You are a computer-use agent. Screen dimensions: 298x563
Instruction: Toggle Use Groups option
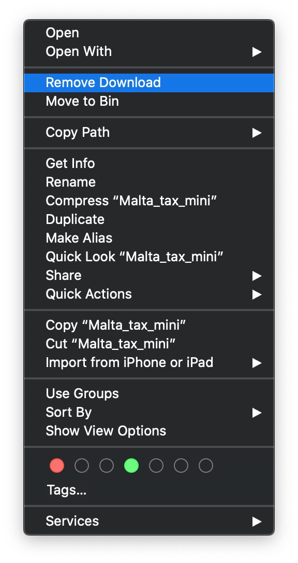pyautogui.click(x=149, y=394)
